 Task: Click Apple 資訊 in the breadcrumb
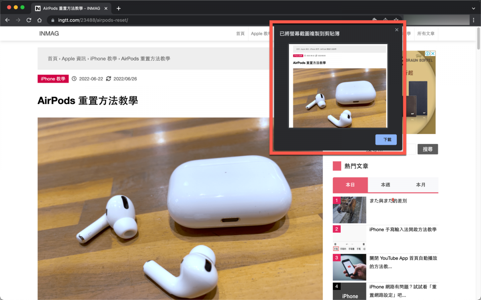(74, 58)
